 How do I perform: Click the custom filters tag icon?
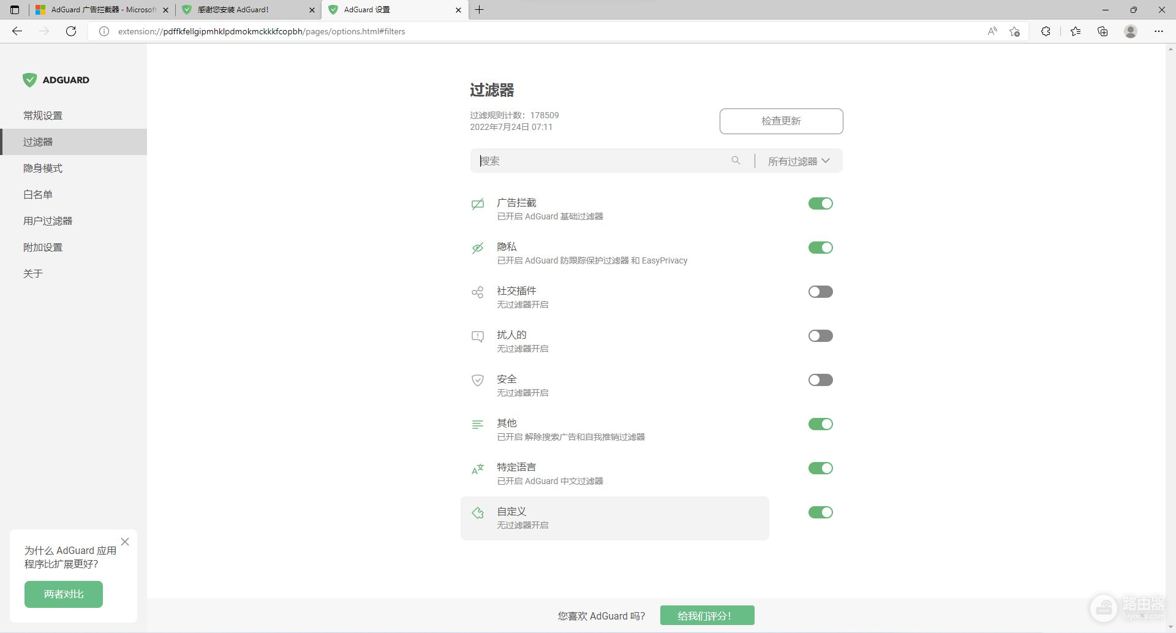click(478, 513)
